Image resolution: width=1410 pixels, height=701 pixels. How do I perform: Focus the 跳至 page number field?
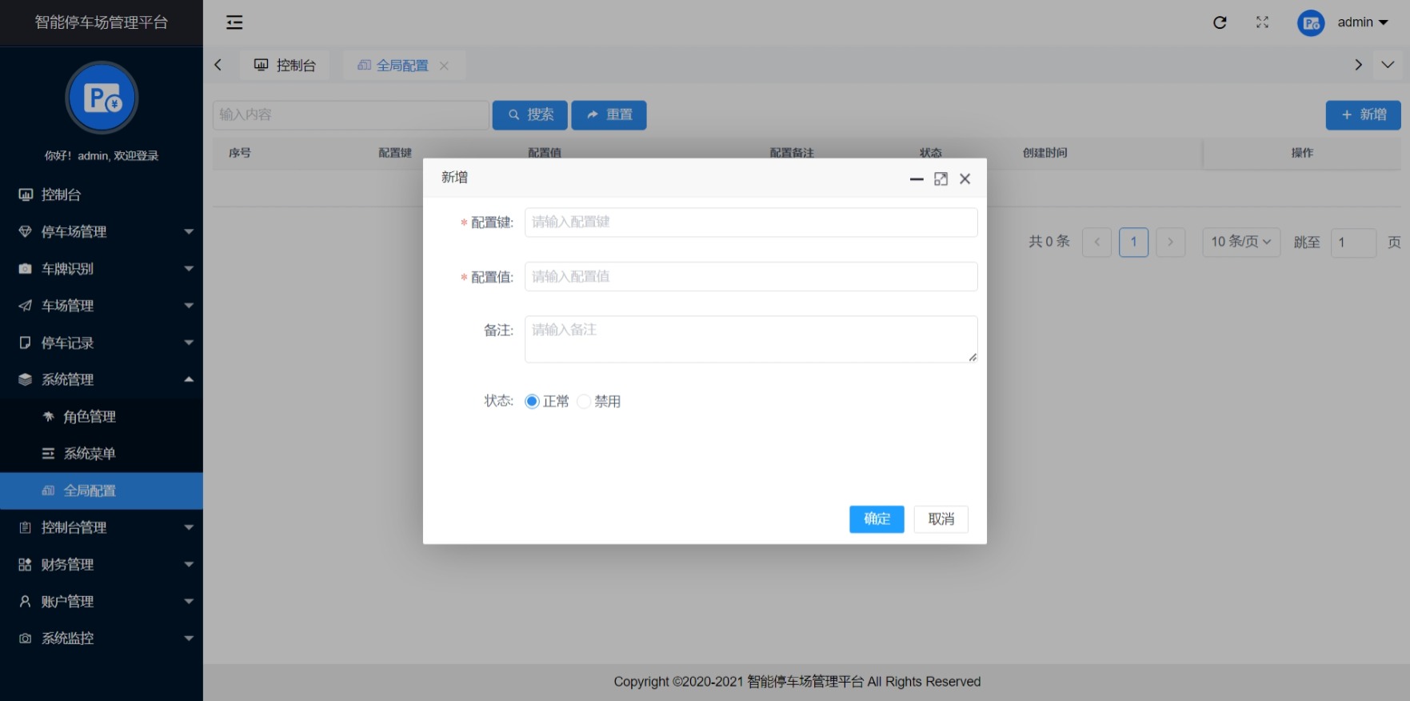pos(1353,242)
